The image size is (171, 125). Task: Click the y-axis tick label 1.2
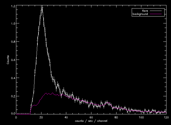tap(13, 6)
